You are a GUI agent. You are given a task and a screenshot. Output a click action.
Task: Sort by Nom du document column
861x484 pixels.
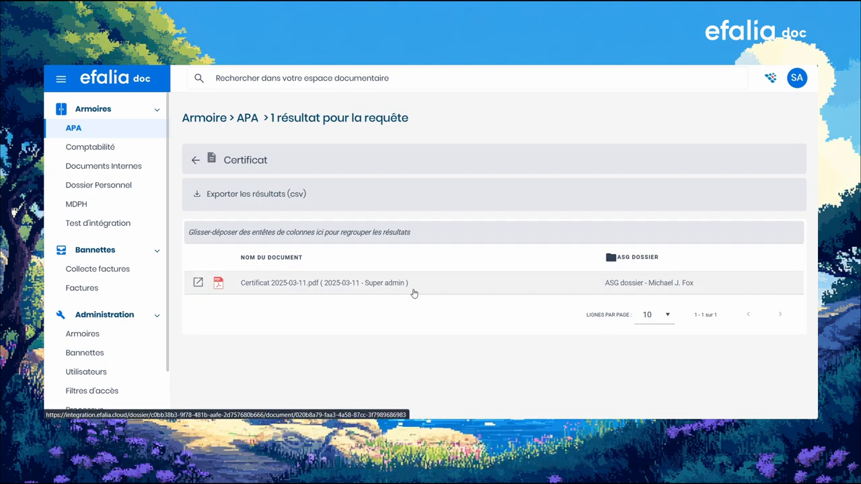pyautogui.click(x=271, y=257)
